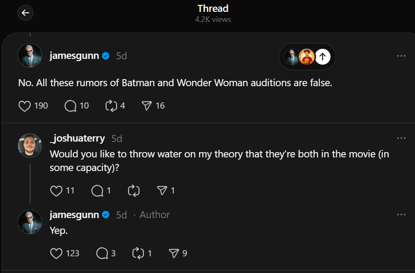This screenshot has height=273, width=415.
Task: Go back using the arrow button
Action: pyautogui.click(x=26, y=13)
